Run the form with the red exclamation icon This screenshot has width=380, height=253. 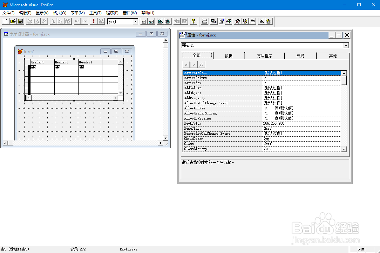tap(93, 21)
